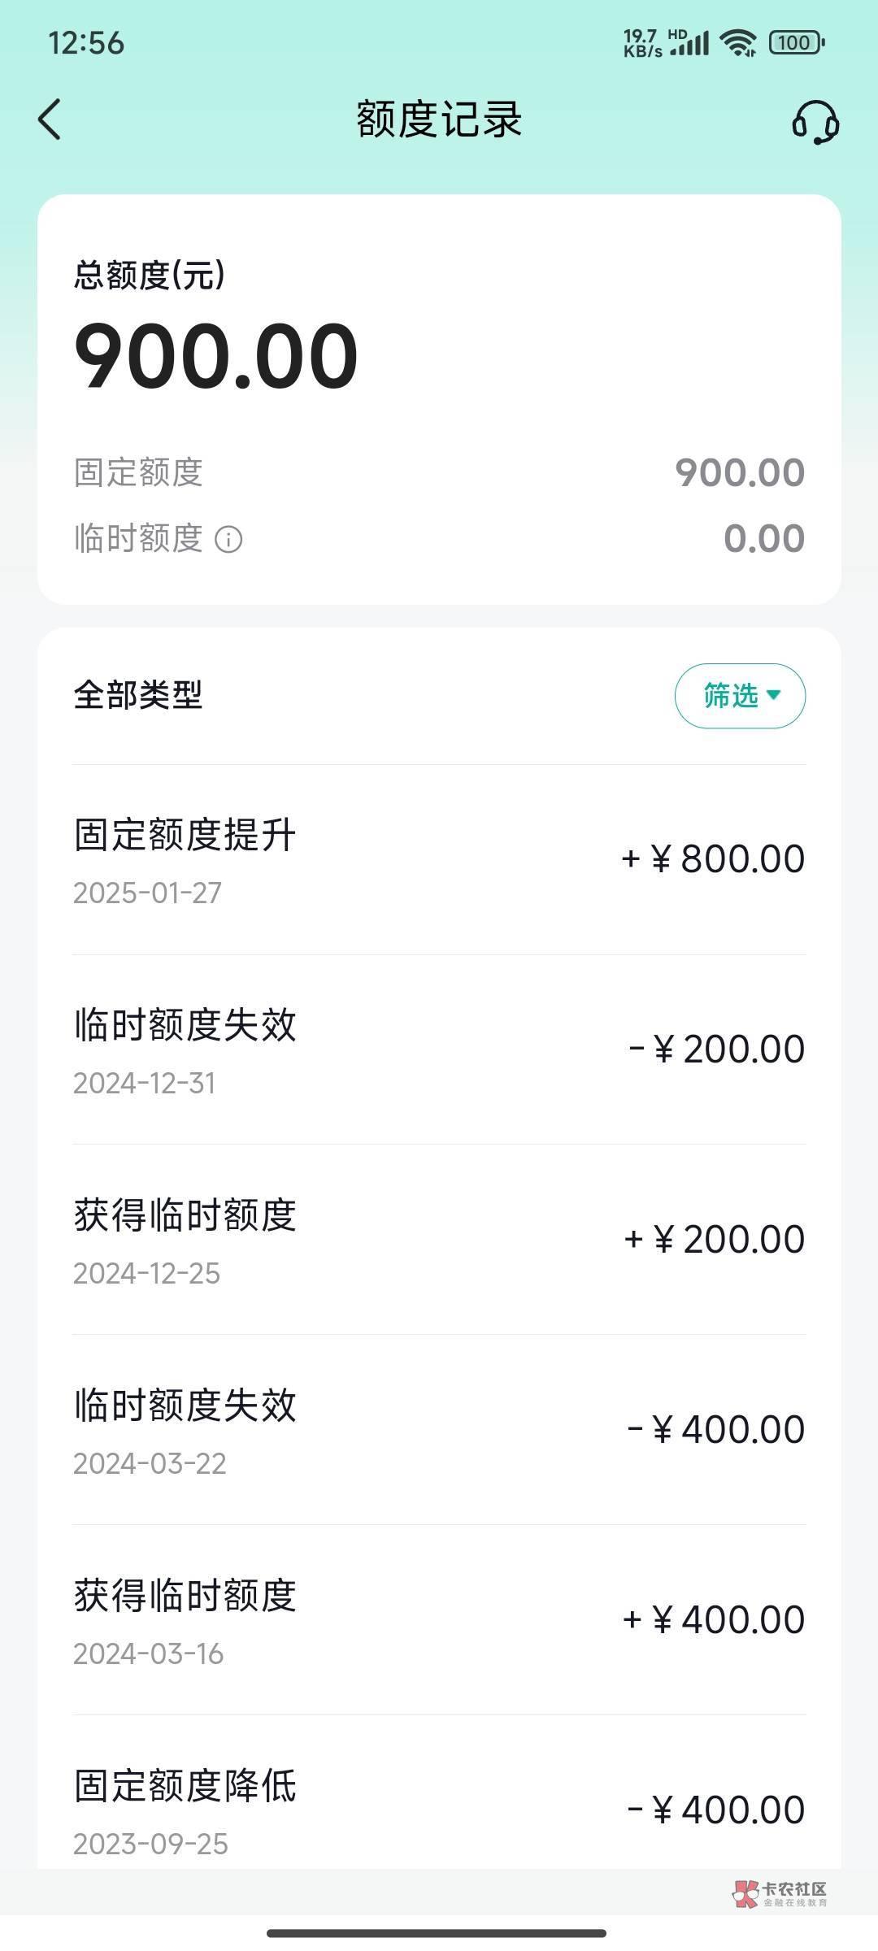Tap the back arrow icon

(x=50, y=119)
